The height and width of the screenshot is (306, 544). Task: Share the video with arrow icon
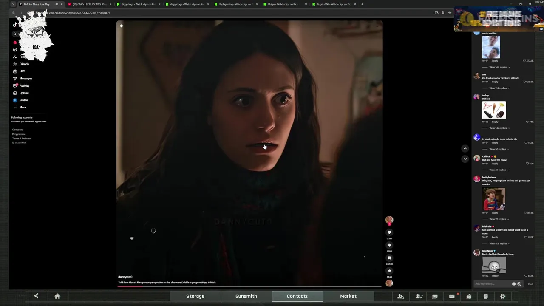(389, 271)
